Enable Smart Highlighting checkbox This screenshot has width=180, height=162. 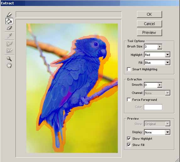[x=129, y=69]
